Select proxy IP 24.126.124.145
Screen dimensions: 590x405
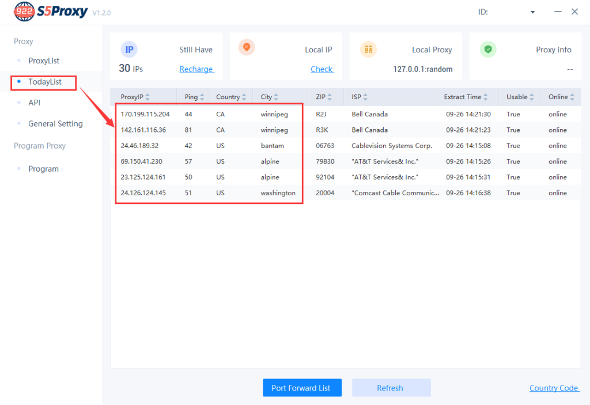pyautogui.click(x=143, y=193)
